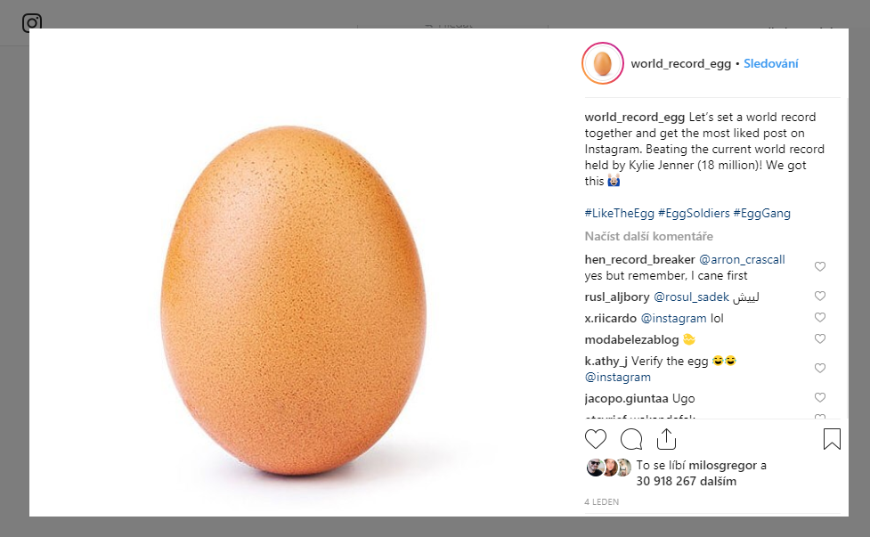Open the comment speech bubble icon
This screenshot has width=870, height=537.
point(631,439)
